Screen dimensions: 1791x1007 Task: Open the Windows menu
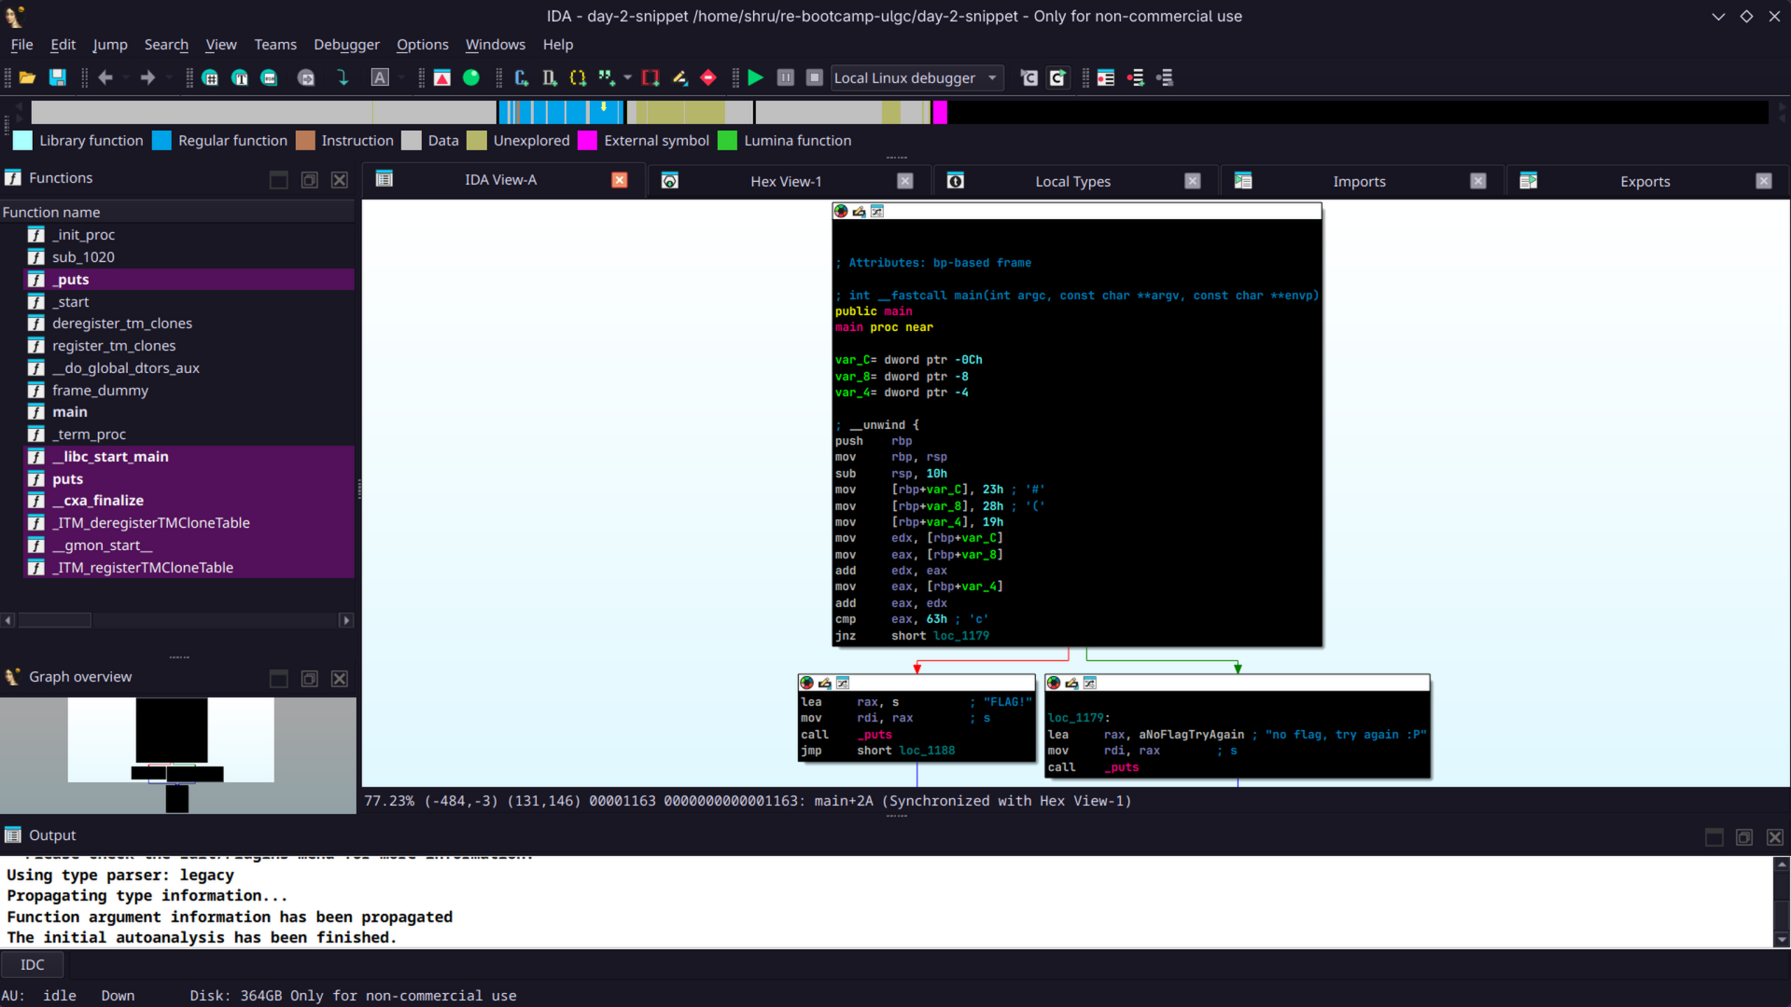coord(495,45)
